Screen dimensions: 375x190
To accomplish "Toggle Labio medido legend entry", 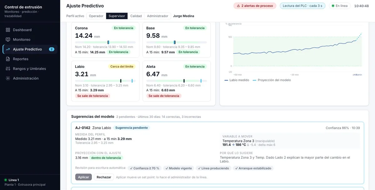I will click(x=237, y=80).
